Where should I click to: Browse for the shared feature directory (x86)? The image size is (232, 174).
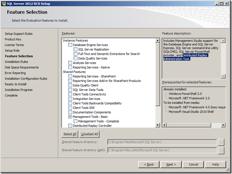click(x=221, y=151)
